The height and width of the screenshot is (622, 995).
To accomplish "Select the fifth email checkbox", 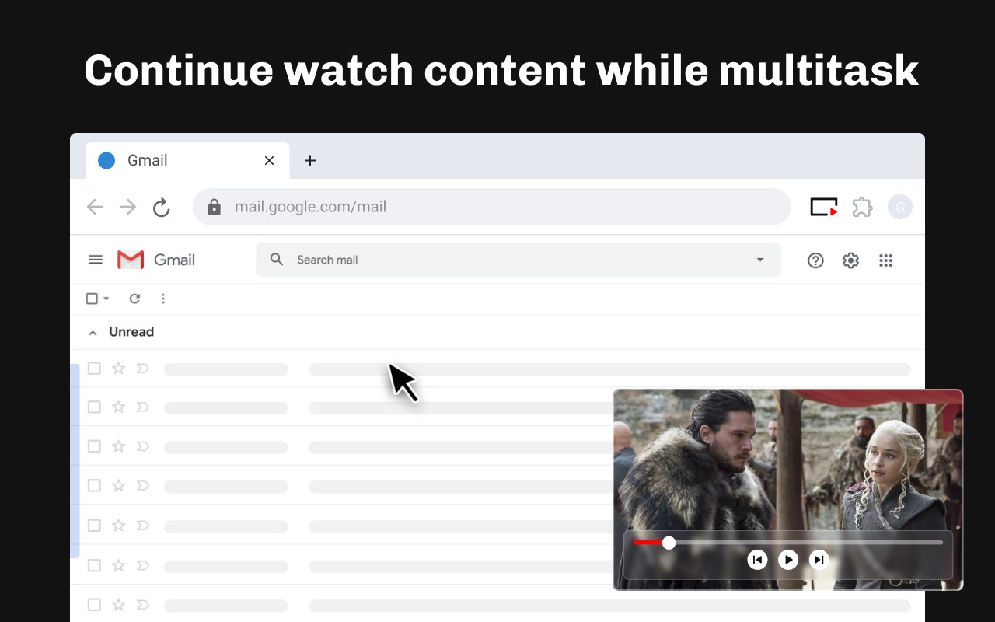I will [94, 526].
